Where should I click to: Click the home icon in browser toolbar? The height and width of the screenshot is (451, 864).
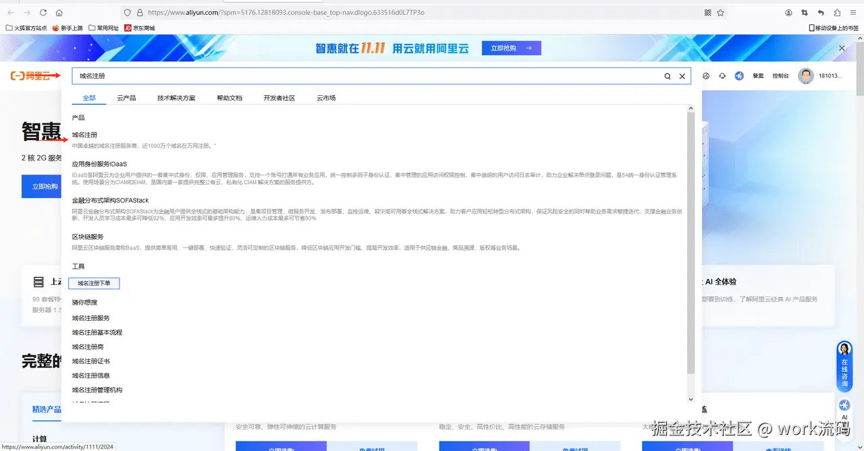[x=59, y=12]
